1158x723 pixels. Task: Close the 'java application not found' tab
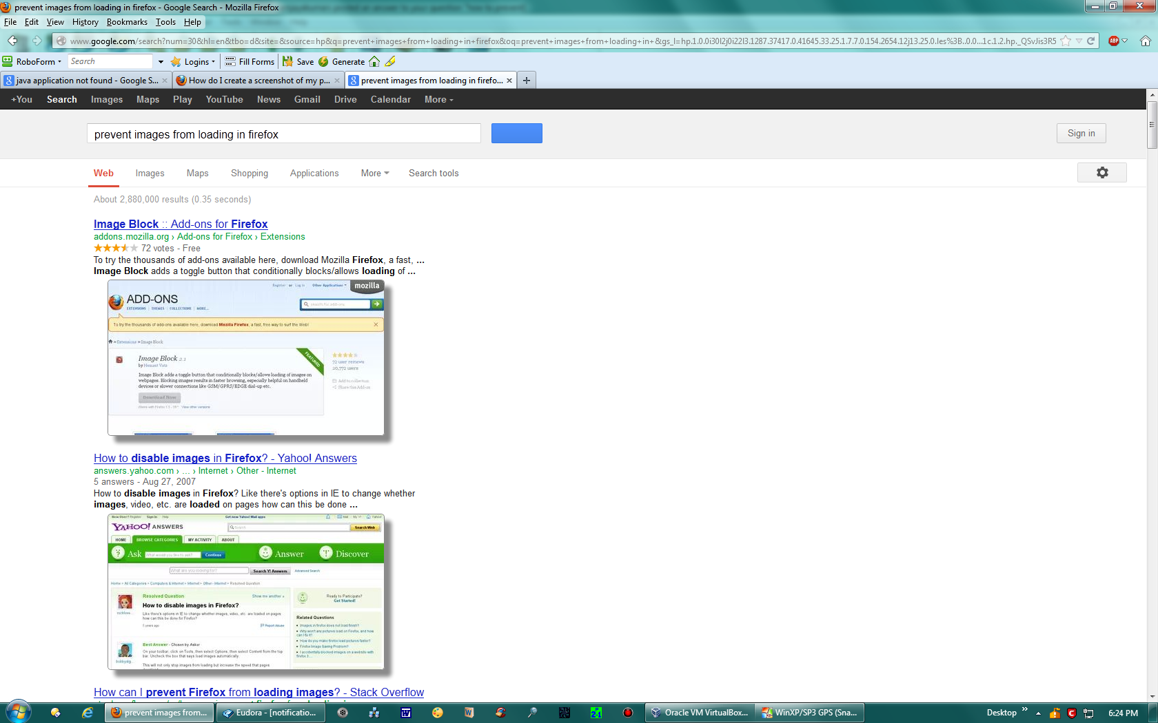(x=165, y=81)
